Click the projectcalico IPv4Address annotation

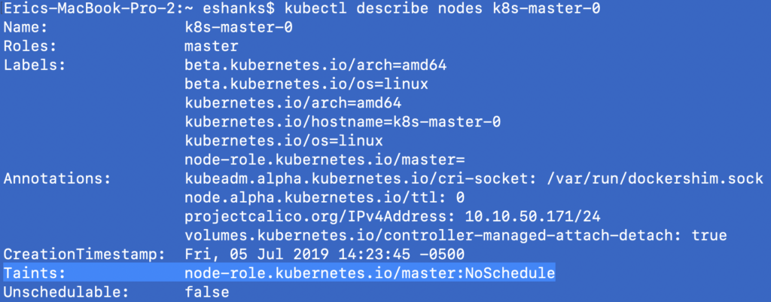point(392,216)
